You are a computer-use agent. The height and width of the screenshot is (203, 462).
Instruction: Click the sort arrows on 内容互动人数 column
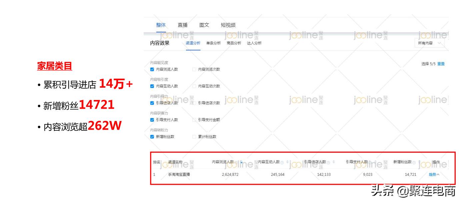click(287, 161)
